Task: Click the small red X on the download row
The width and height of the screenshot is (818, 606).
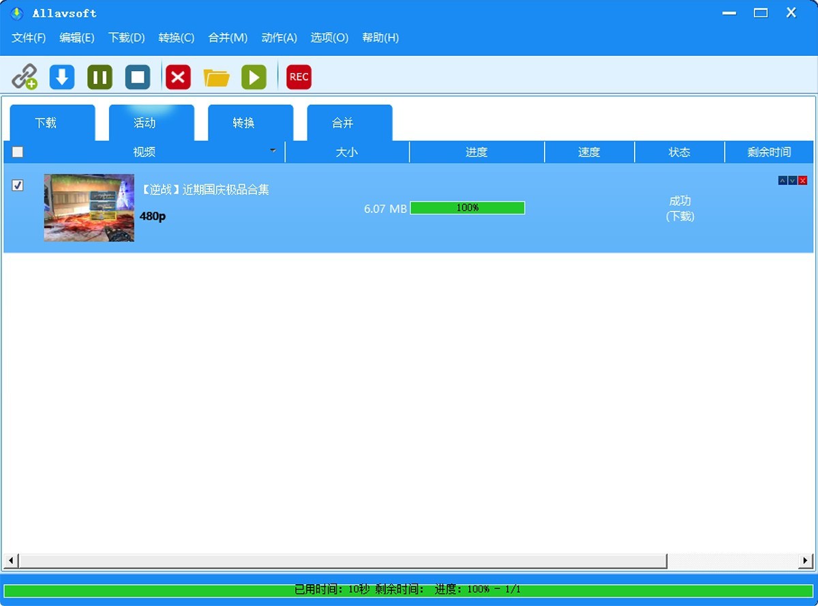Action: [x=803, y=180]
